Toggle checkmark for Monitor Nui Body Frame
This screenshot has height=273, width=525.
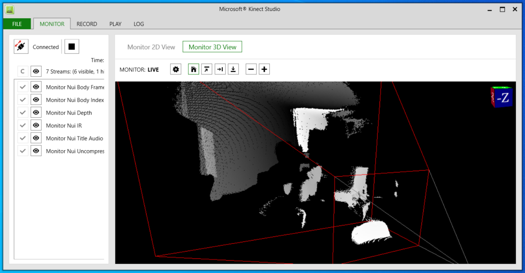[x=23, y=87]
